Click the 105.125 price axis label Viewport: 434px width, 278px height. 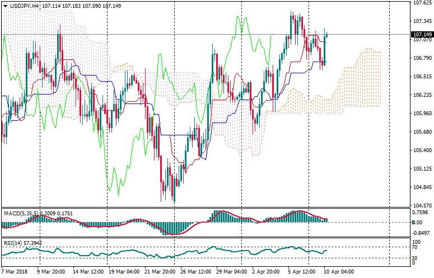click(422, 169)
